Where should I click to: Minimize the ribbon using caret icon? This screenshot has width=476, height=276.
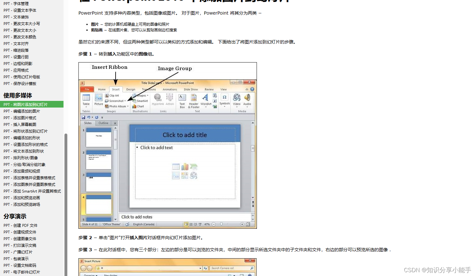pyautogui.click(x=247, y=89)
